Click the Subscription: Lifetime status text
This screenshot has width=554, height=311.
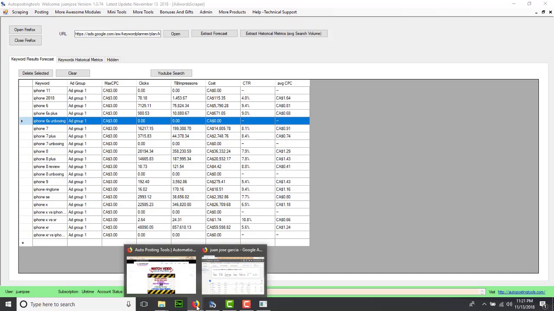coord(76,292)
